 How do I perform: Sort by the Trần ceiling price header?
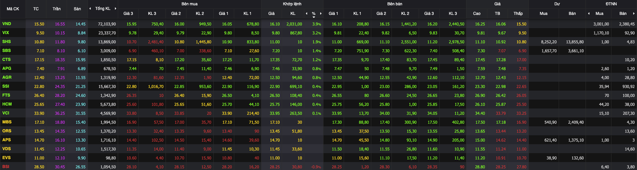coord(56,9)
